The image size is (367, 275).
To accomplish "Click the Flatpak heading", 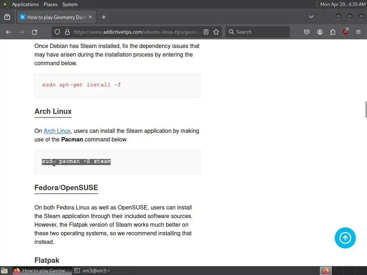I will pos(47,260).
